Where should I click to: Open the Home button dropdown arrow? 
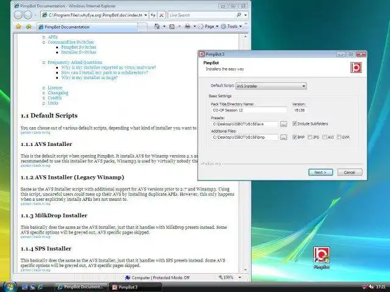point(164,26)
